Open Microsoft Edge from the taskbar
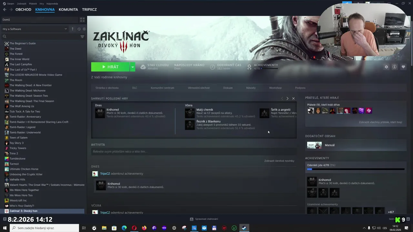Screen dimensions: 413x232 coord(124,228)
